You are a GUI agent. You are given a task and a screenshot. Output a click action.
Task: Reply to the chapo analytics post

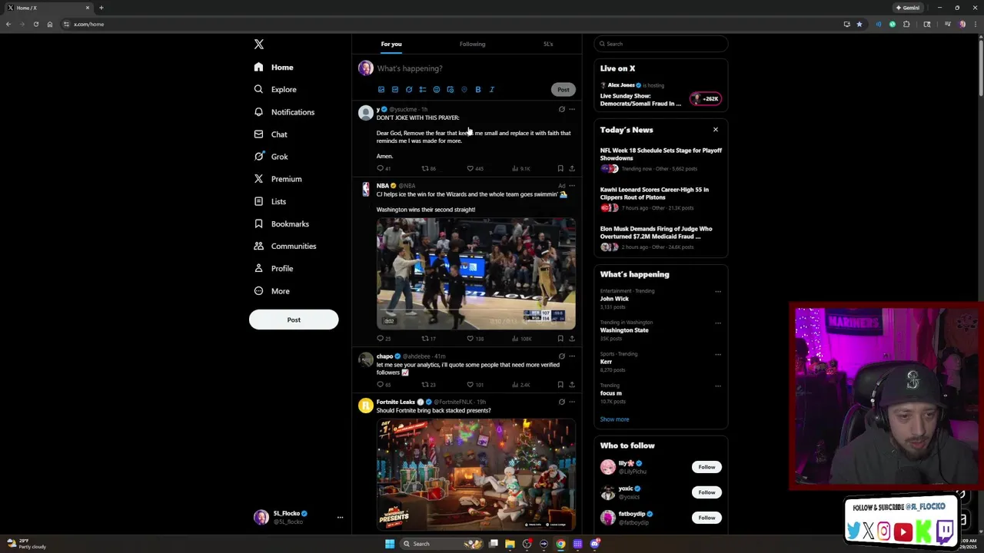[383, 384]
